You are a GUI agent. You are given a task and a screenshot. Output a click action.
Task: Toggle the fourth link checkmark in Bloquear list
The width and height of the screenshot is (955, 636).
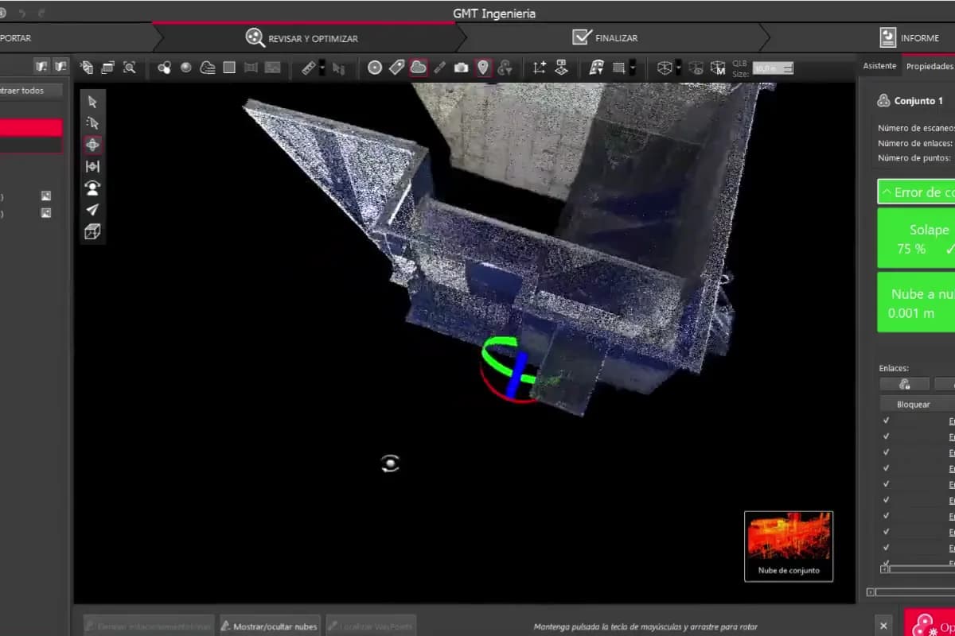pos(886,467)
